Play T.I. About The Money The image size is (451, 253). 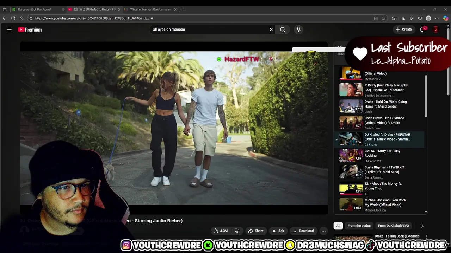351,188
